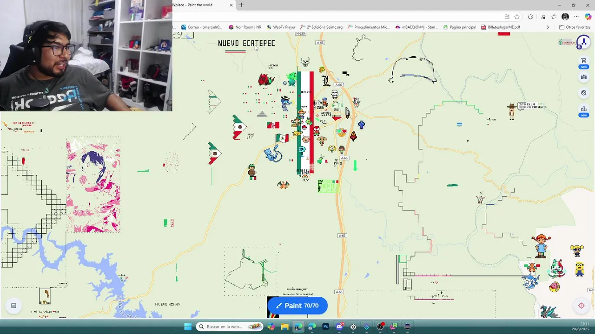This screenshot has width=595, height=334.
Task: Open the map search explore icon
Action: [583, 93]
